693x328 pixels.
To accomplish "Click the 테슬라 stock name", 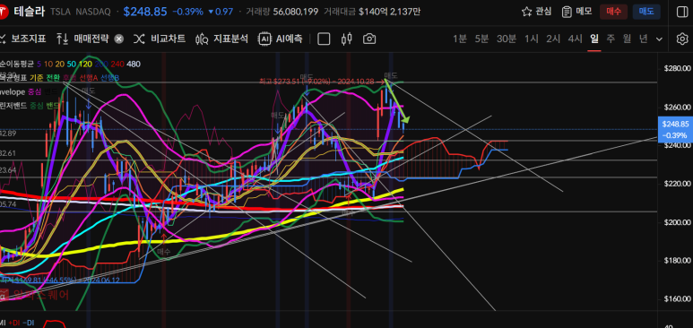I will [30, 12].
